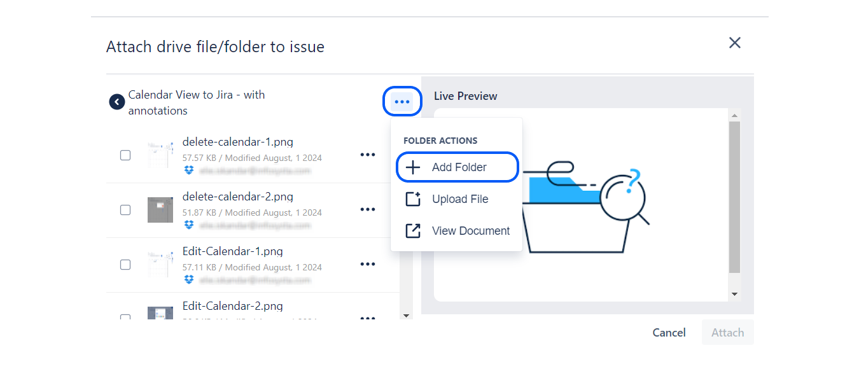Open the folder actions three-dot menu

(402, 102)
